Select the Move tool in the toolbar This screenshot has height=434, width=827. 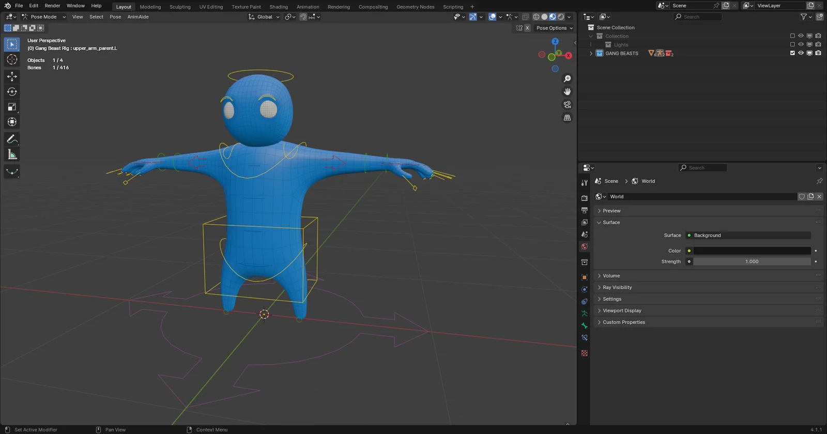(12, 76)
